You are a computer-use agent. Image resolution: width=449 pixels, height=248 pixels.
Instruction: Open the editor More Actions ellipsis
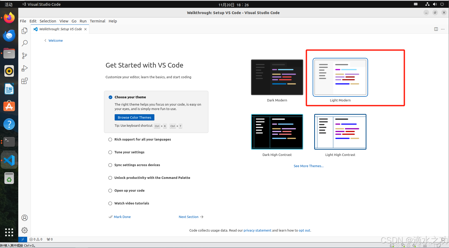pos(443,29)
